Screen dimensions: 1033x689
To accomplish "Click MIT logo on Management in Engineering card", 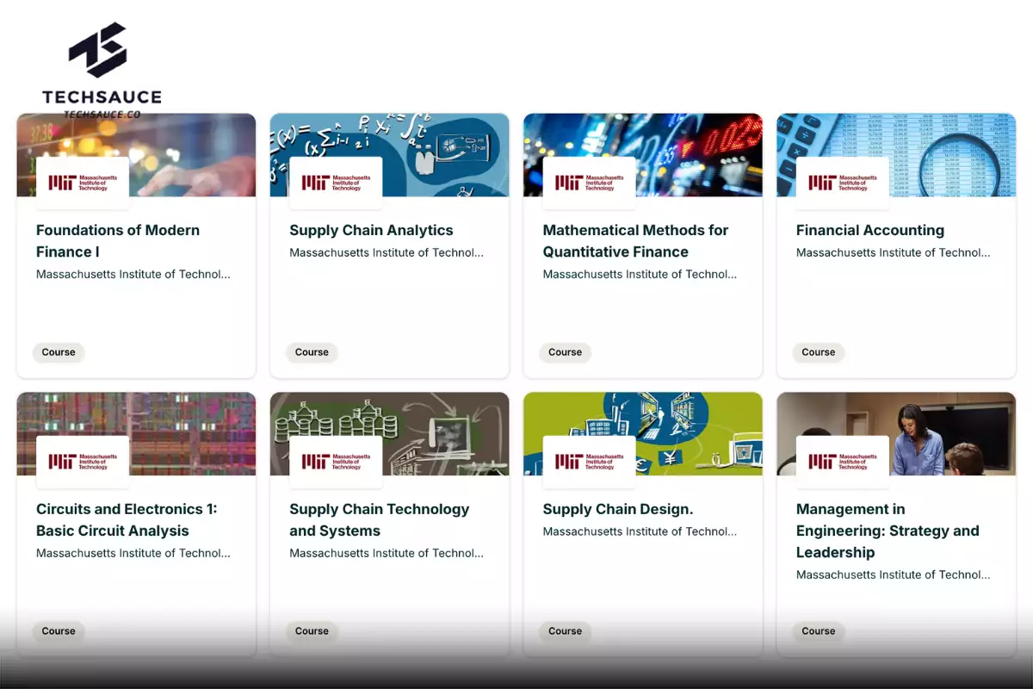I will coord(842,462).
